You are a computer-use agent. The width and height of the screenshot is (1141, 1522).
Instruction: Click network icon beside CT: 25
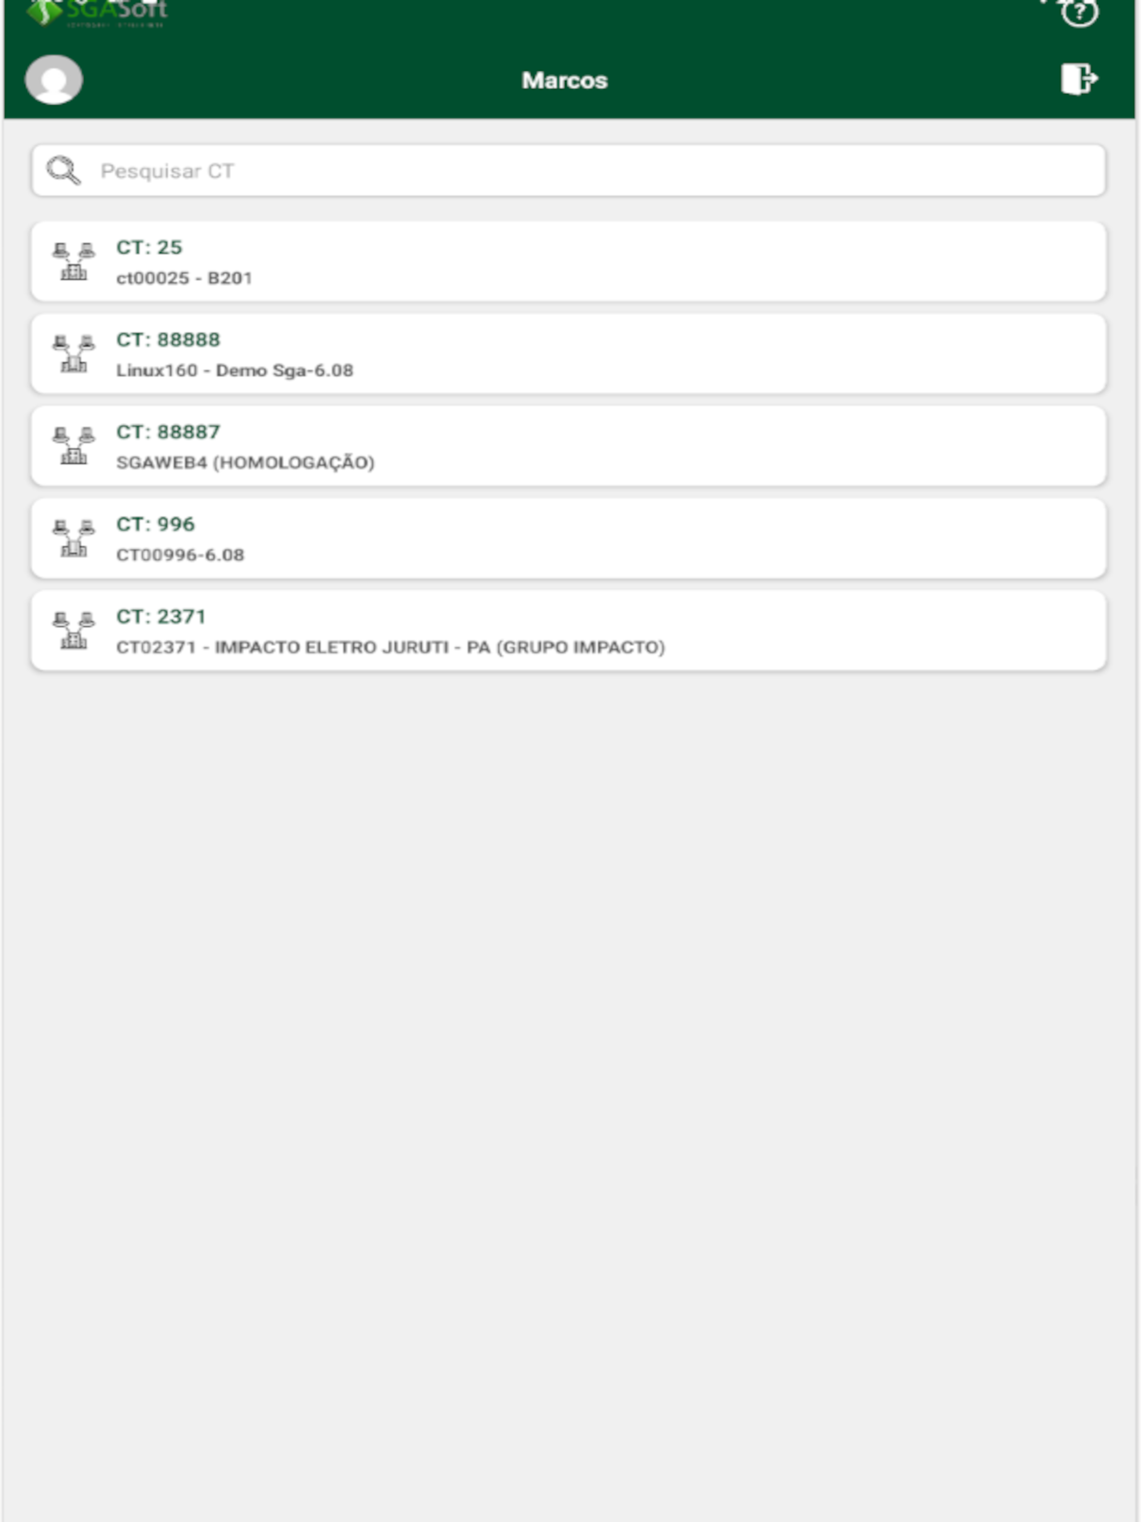click(x=74, y=261)
